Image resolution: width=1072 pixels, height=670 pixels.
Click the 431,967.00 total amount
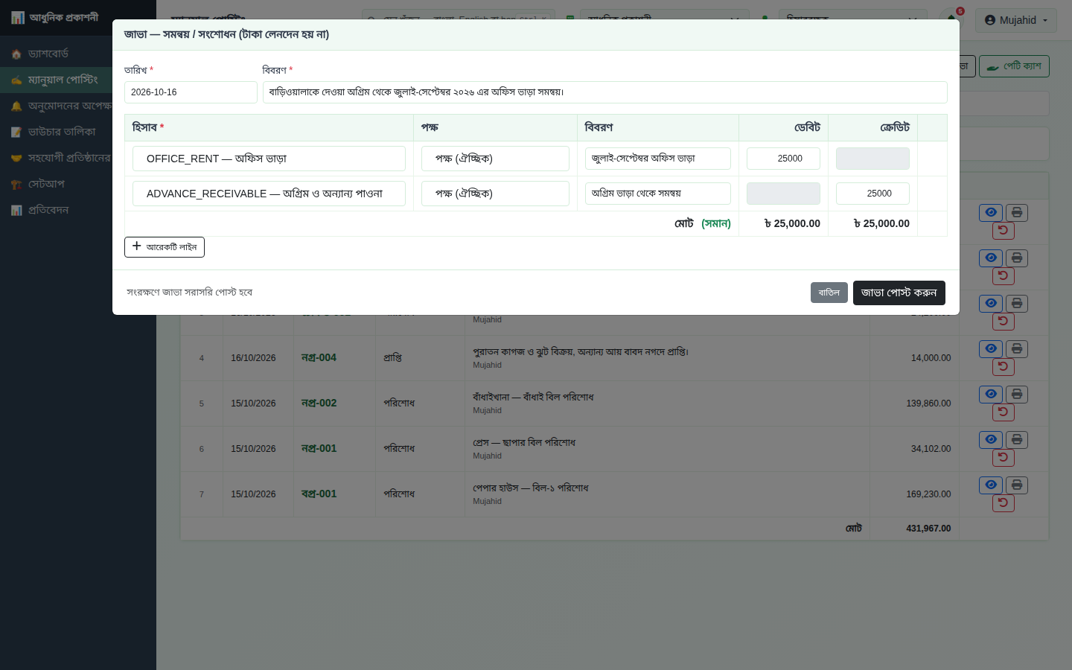[x=928, y=529]
